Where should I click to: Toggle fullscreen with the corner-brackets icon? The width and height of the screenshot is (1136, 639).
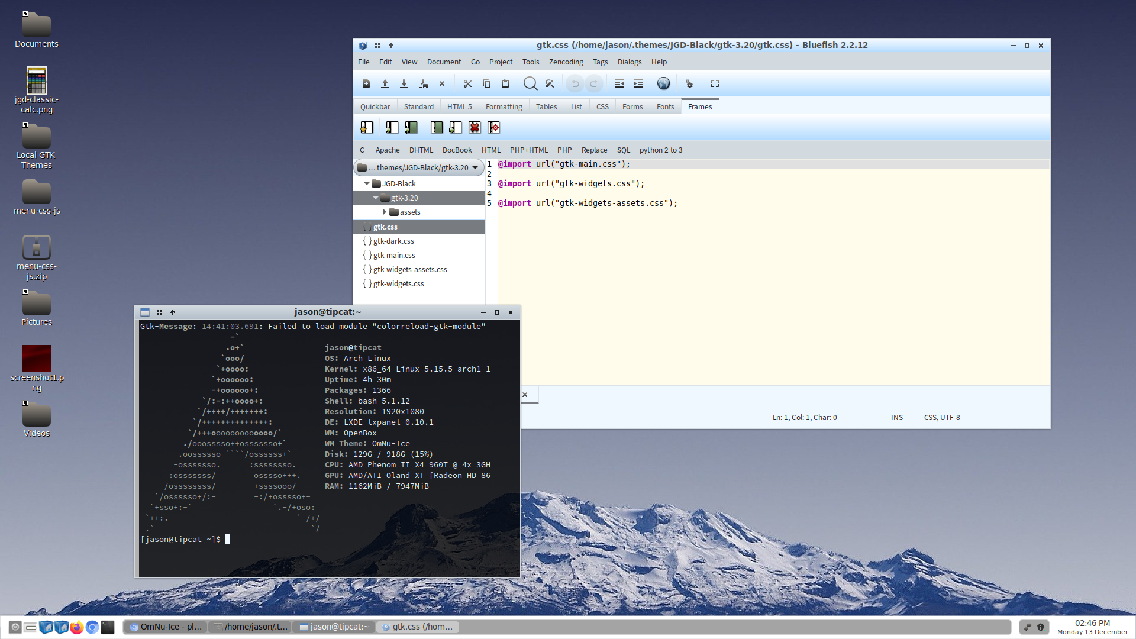[x=715, y=84]
